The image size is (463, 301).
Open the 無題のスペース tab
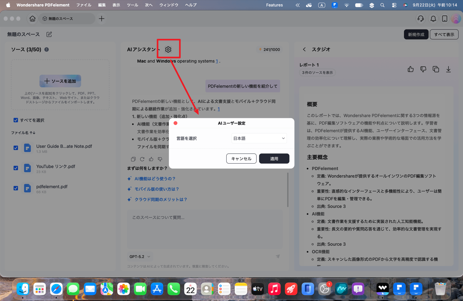click(x=67, y=19)
